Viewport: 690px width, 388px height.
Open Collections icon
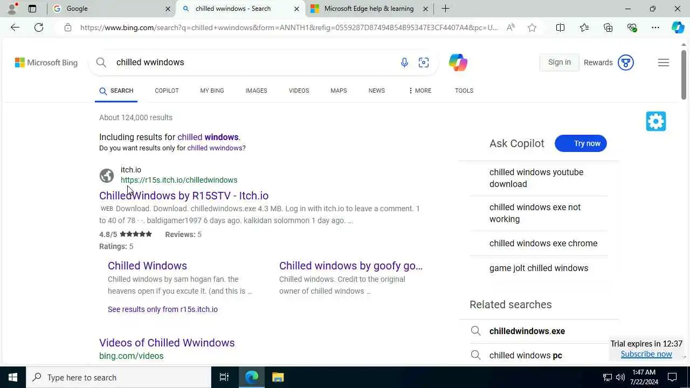tap(608, 27)
